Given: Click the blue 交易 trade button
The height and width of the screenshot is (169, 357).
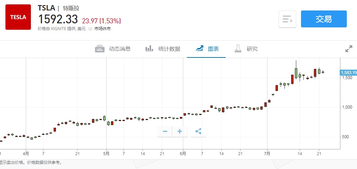Looking at the screenshot, I should 324,19.
